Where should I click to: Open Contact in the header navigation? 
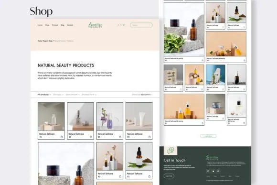pyautogui.click(x=70, y=25)
